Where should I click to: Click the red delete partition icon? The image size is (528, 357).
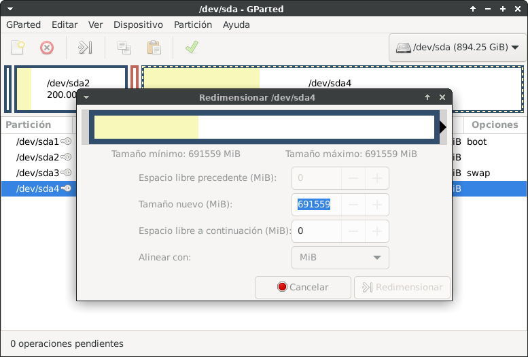(x=47, y=48)
